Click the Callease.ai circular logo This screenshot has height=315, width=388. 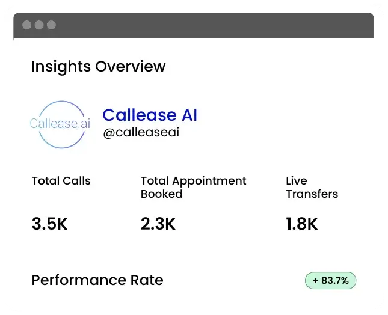click(x=58, y=124)
